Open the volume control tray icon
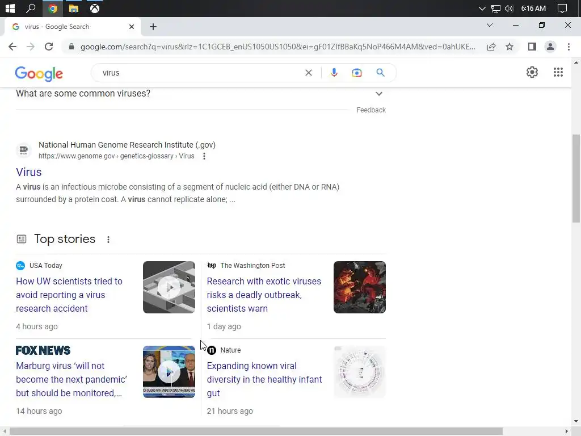Screen dimensions: 581x436 (x=509, y=8)
